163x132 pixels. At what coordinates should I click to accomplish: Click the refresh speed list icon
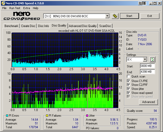(152, 59)
